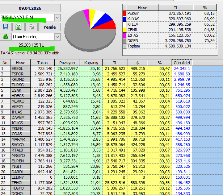Click the magenta IZFAS color swatch

[x=125, y=35]
